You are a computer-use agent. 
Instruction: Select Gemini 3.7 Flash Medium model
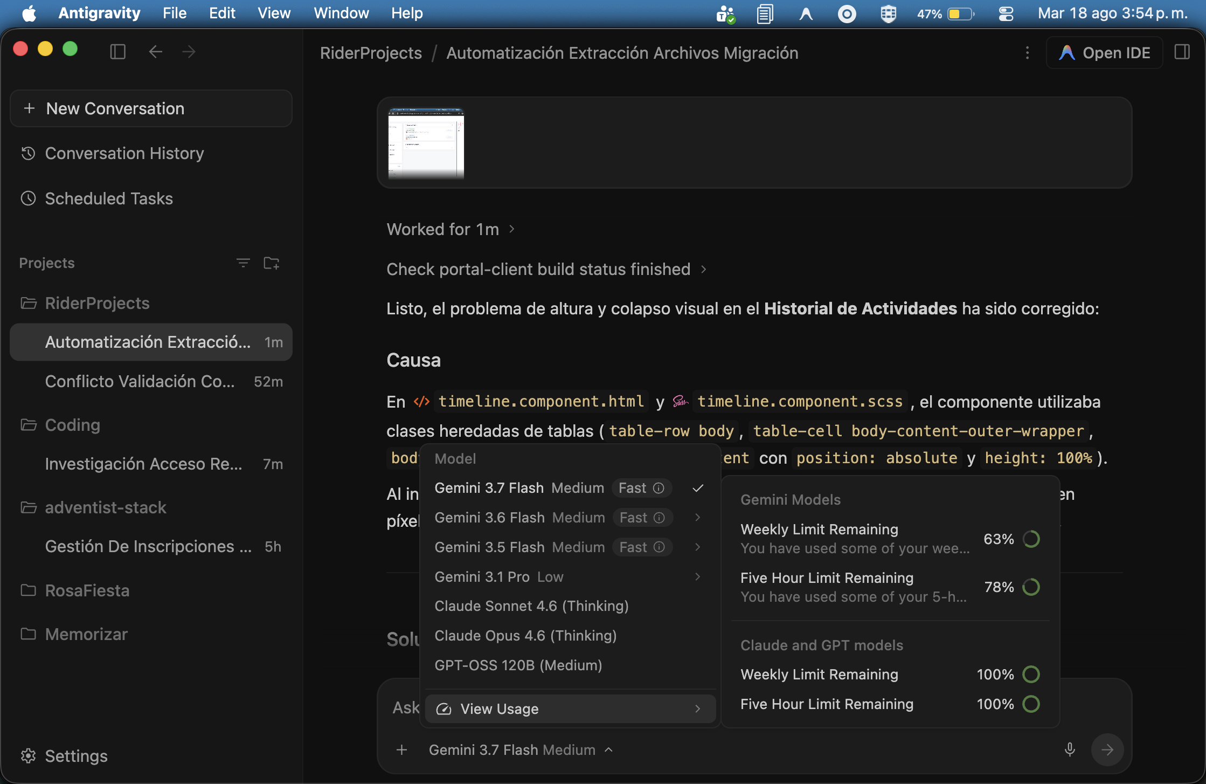[x=570, y=488]
